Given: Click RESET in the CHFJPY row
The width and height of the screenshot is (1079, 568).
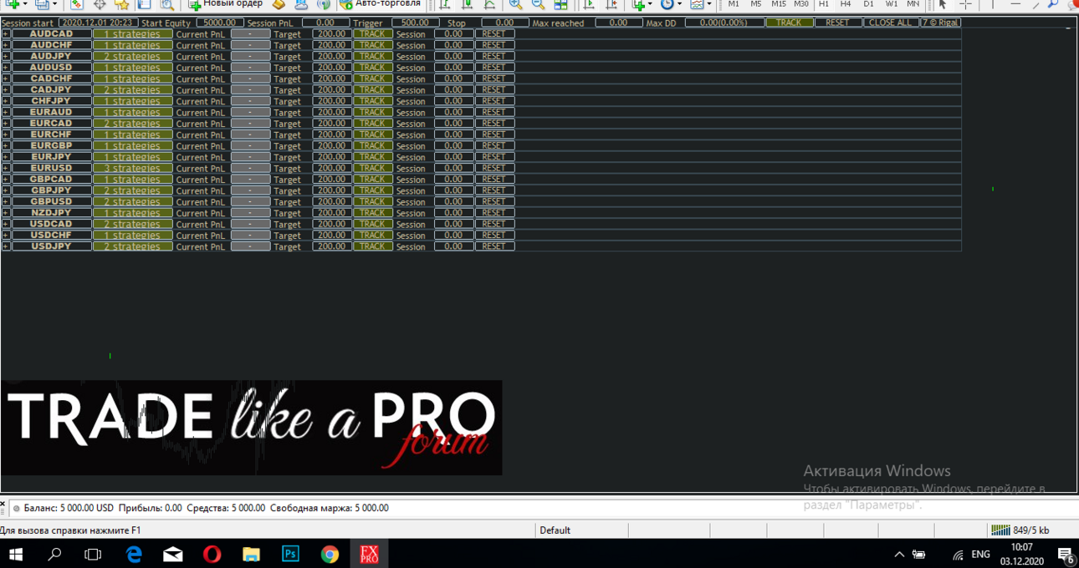Looking at the screenshot, I should 494,101.
